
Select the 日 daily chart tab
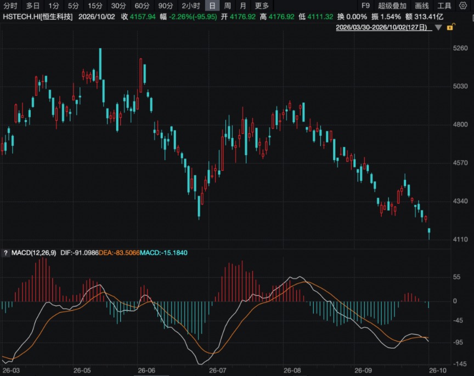(x=212, y=5)
